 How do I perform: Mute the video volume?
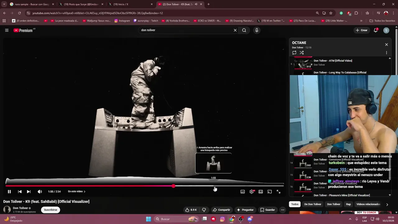point(40,192)
